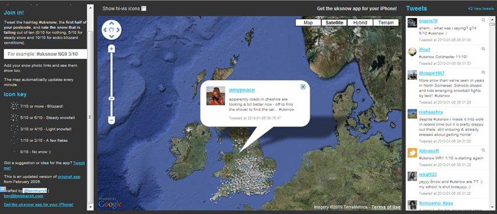497x214 pixels.
Task: Pan the map up with the arrow
Action: pyautogui.click(x=112, y=23)
